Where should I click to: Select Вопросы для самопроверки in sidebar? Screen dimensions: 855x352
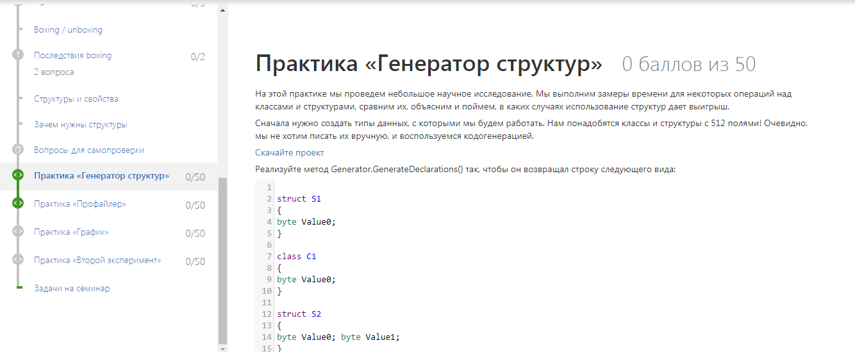click(88, 150)
